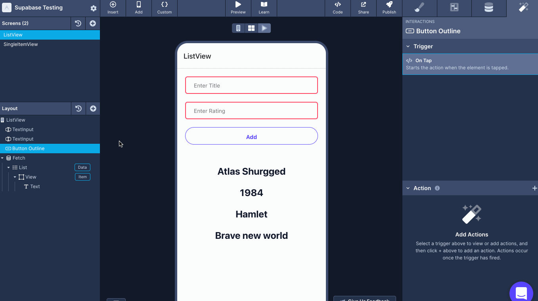Switch to the Interactions magic wand tab
This screenshot has width=538, height=301.
click(x=523, y=8)
